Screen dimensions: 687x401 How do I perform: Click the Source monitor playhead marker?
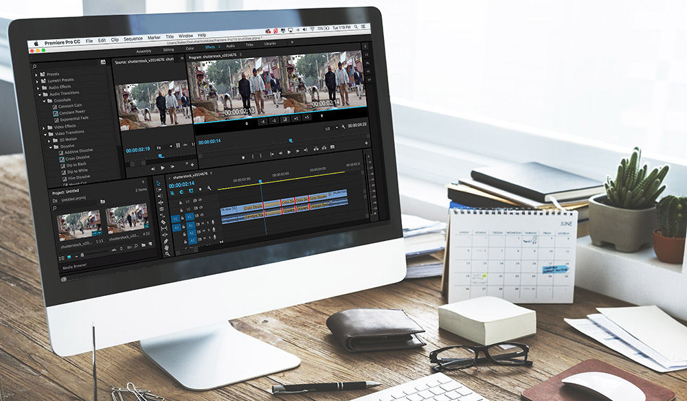click(161, 156)
